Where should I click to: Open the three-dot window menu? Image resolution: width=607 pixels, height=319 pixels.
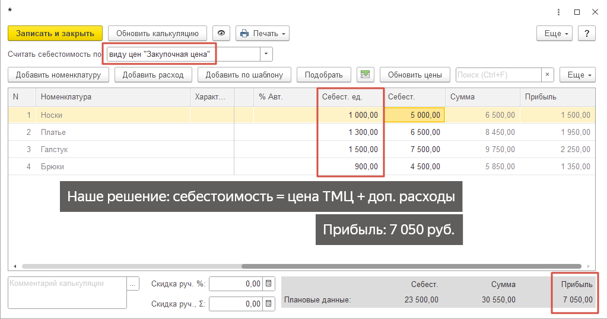tap(558, 12)
